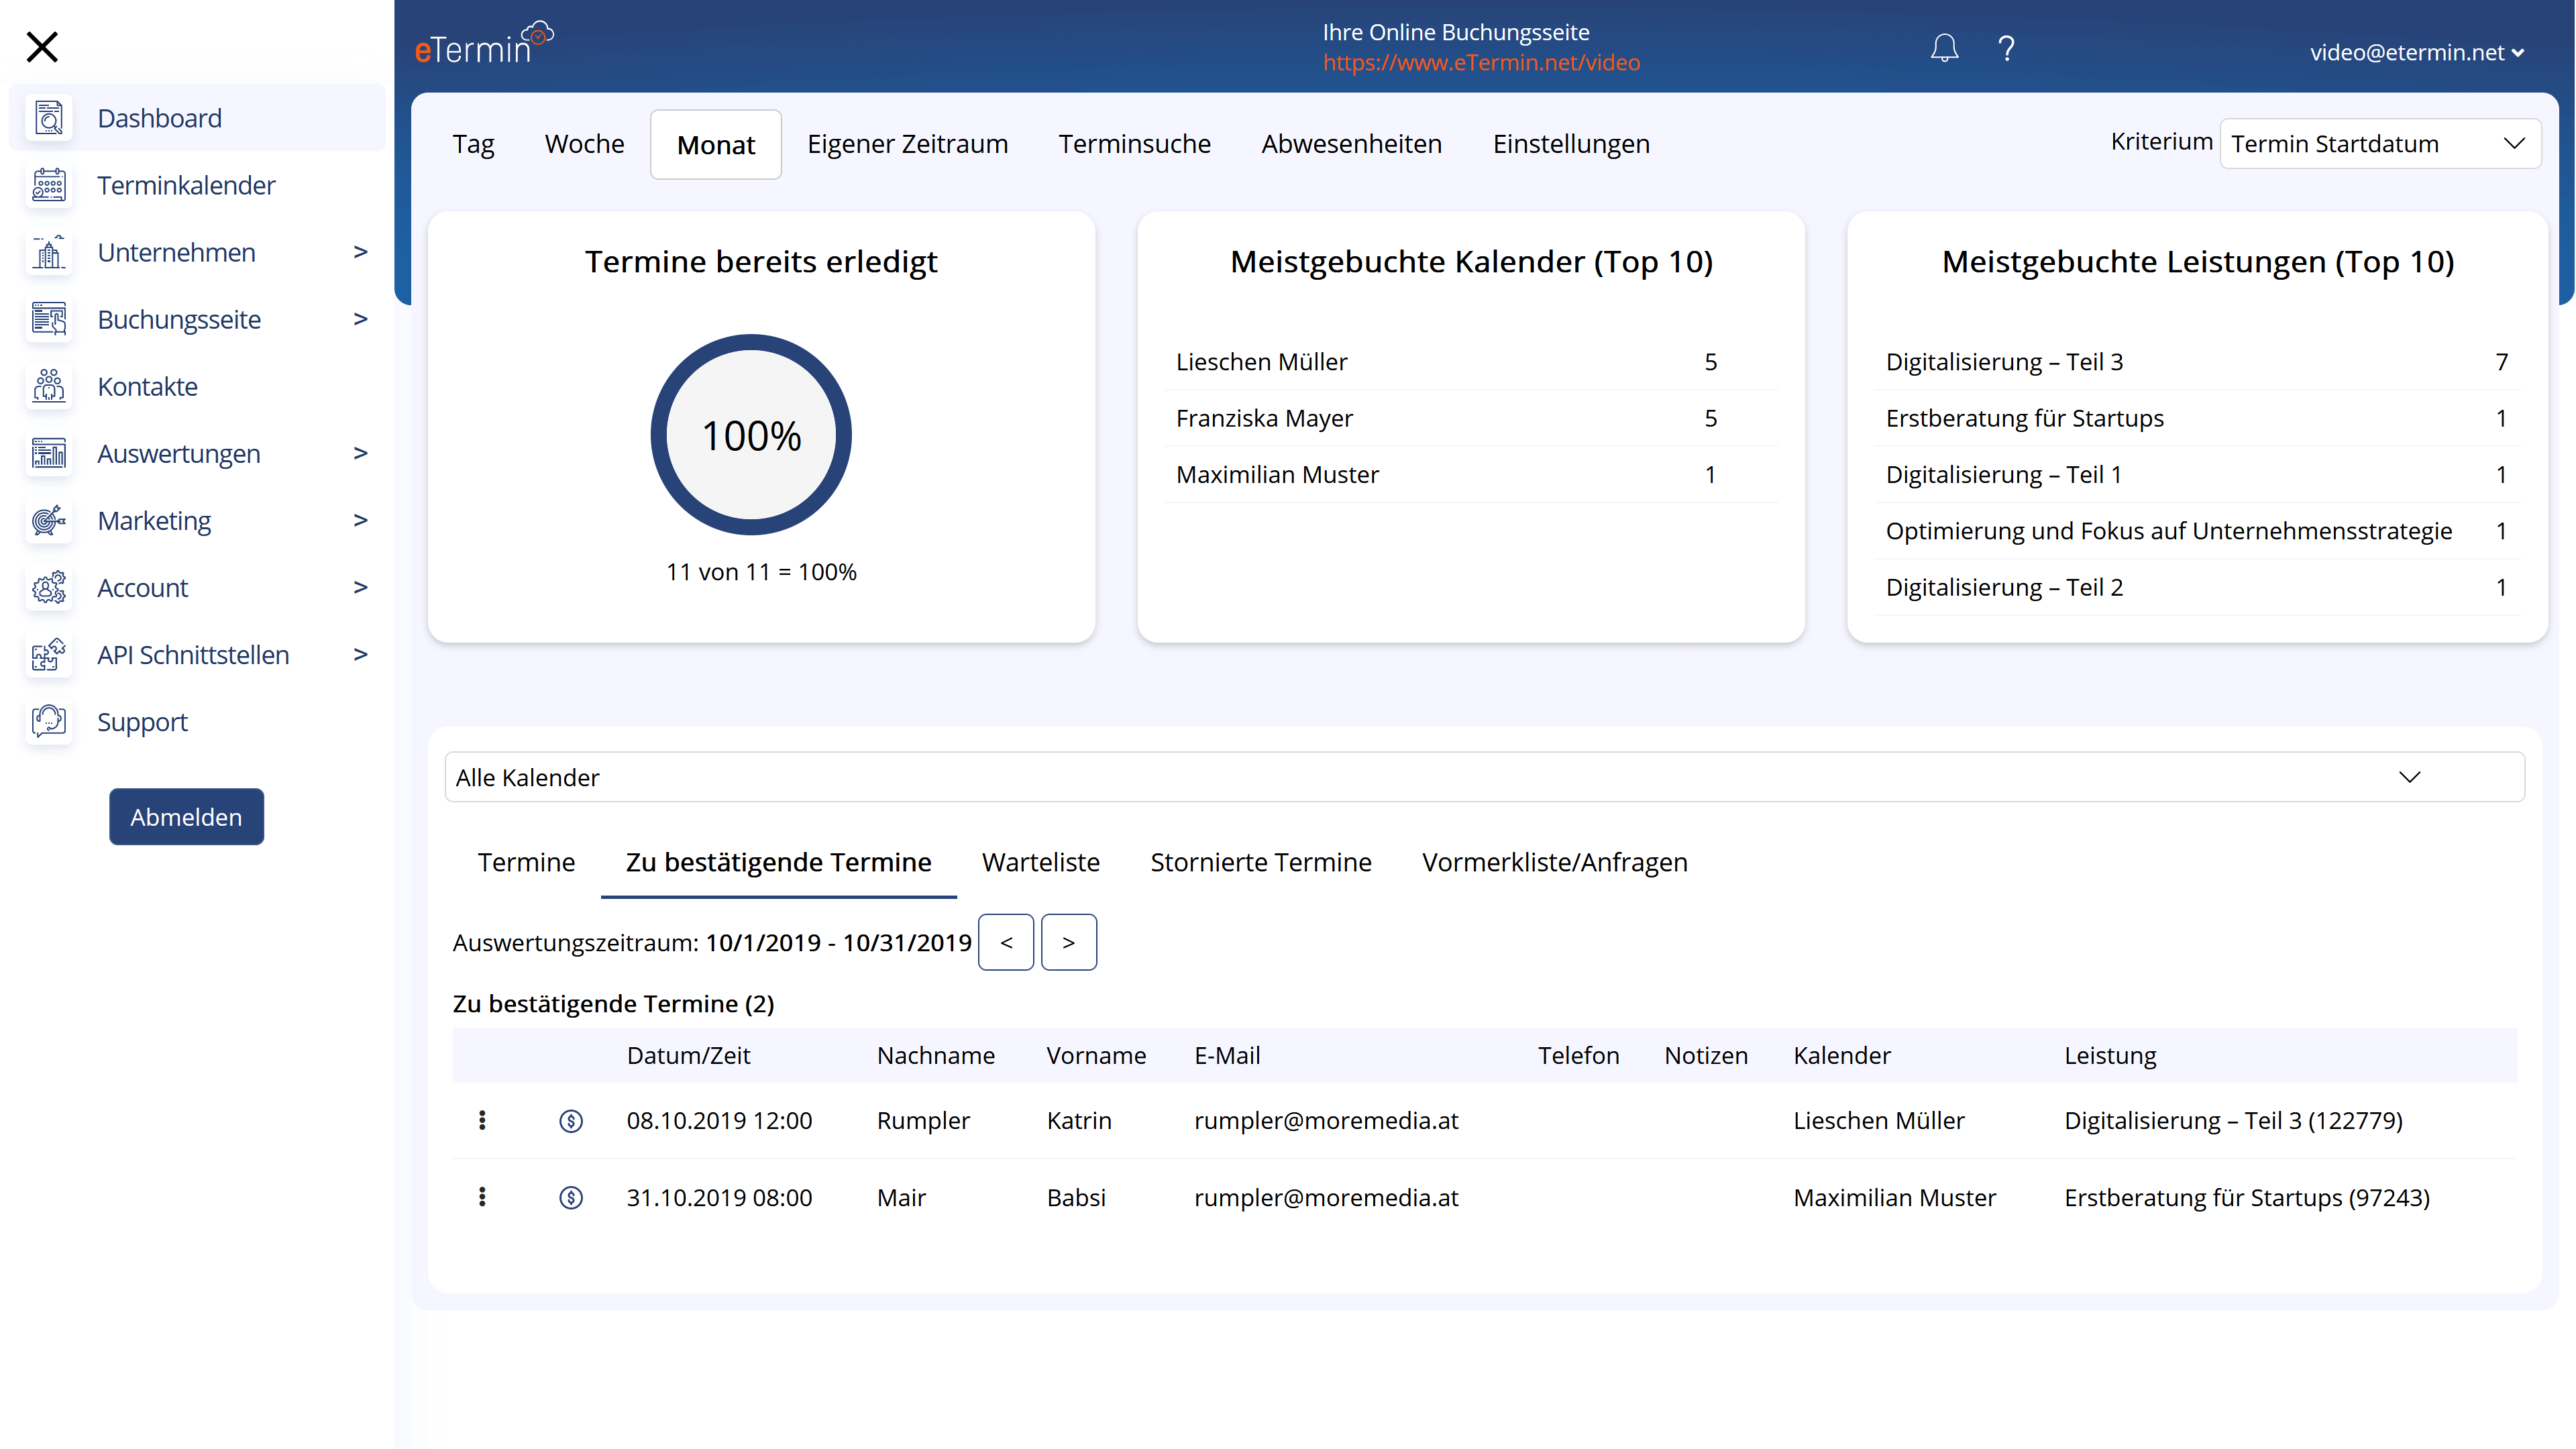Switch to the Woche view tab
The width and height of the screenshot is (2576, 1449).
pyautogui.click(x=584, y=144)
